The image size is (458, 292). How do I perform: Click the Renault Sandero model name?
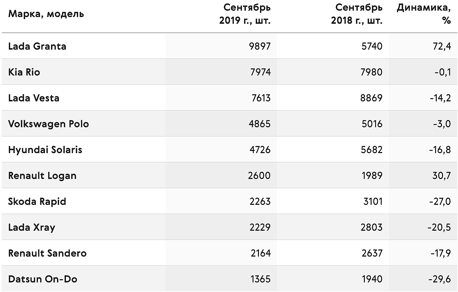click(47, 253)
